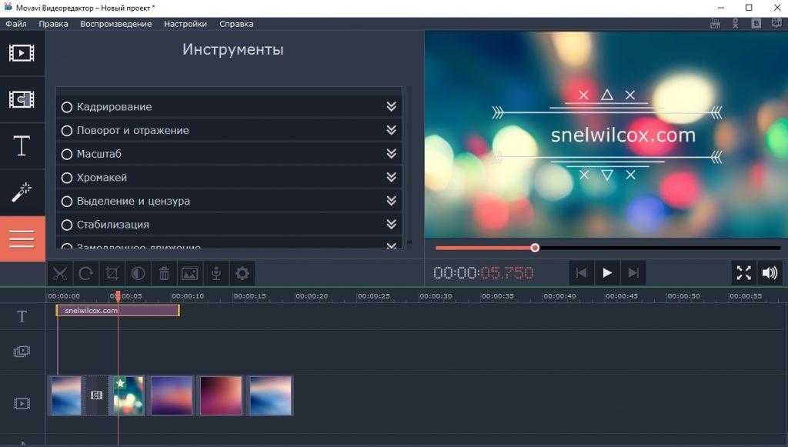Click the Odnoklassniki icon in the top bar
The width and height of the screenshot is (788, 447).
pyautogui.click(x=736, y=24)
